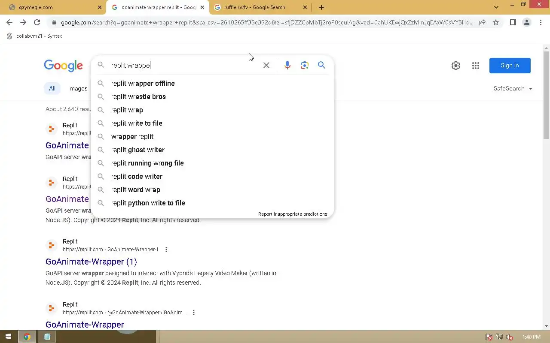The image size is (550, 343).
Task: Bookmark this page with the star icon
Action: (x=496, y=22)
